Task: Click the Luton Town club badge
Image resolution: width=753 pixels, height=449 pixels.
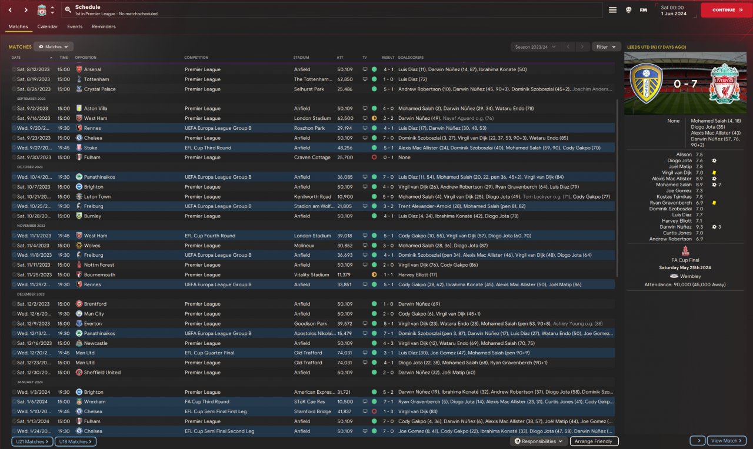Action: (x=79, y=197)
